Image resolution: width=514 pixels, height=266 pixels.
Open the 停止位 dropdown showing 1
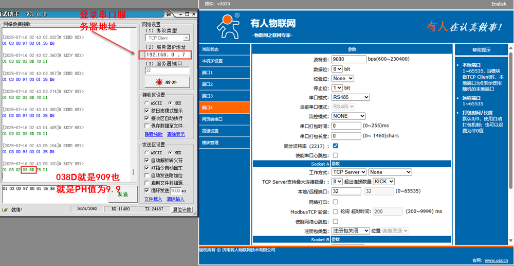coord(337,88)
